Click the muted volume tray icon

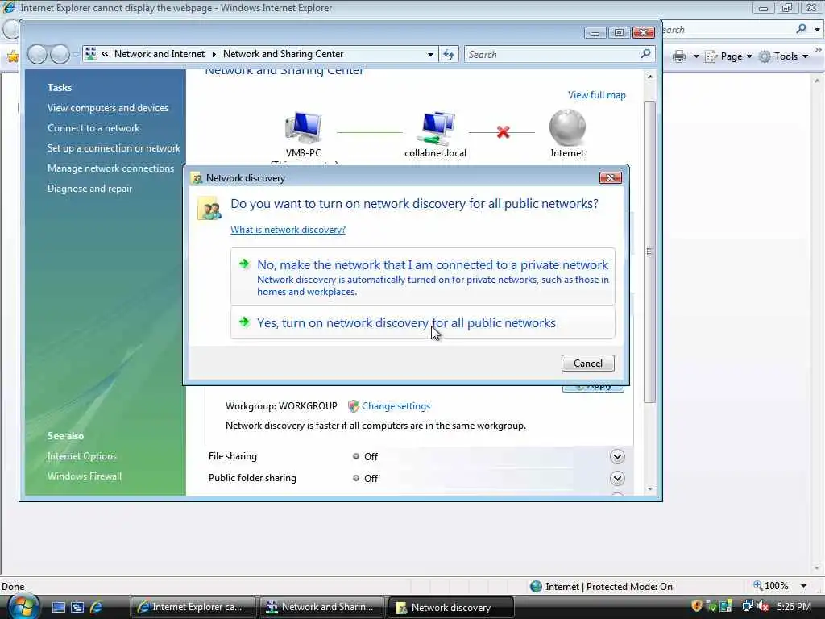[763, 606]
